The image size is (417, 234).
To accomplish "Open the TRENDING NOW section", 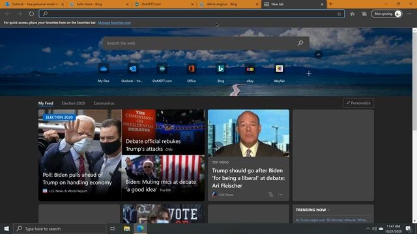I will (x=312, y=210).
